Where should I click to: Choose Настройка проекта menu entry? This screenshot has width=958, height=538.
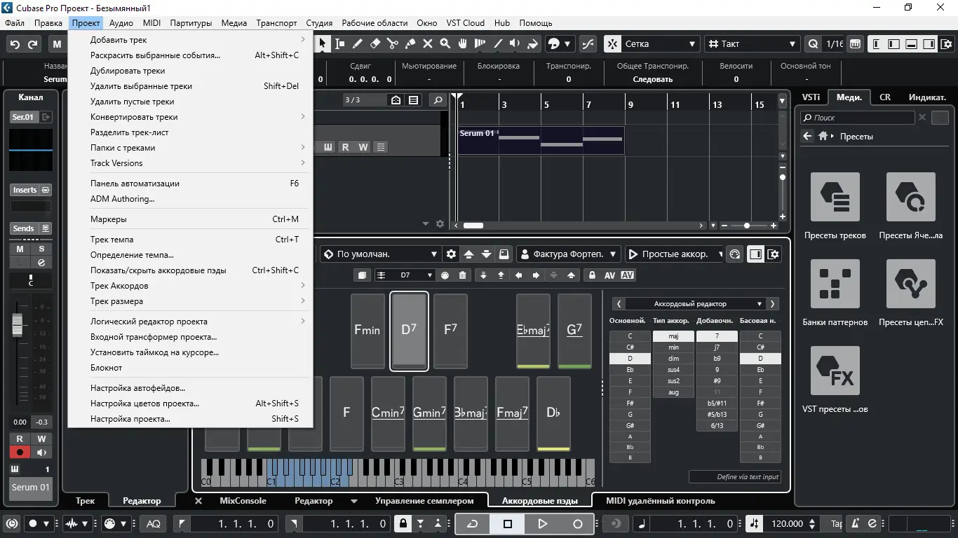pyautogui.click(x=130, y=419)
